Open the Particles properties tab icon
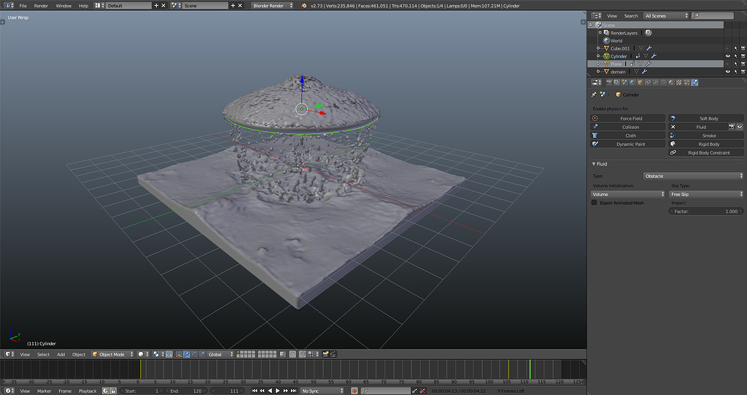Image resolution: width=747 pixels, height=395 pixels. coord(686,82)
